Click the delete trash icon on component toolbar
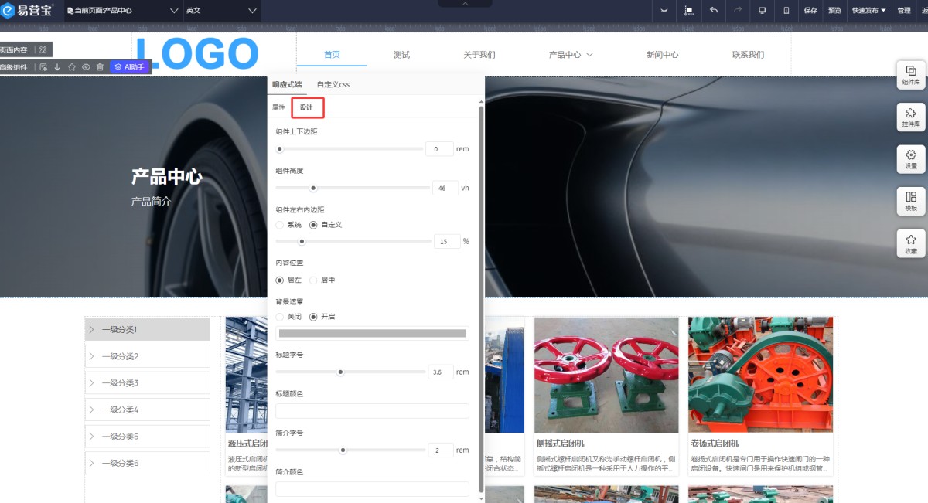 pyautogui.click(x=100, y=67)
